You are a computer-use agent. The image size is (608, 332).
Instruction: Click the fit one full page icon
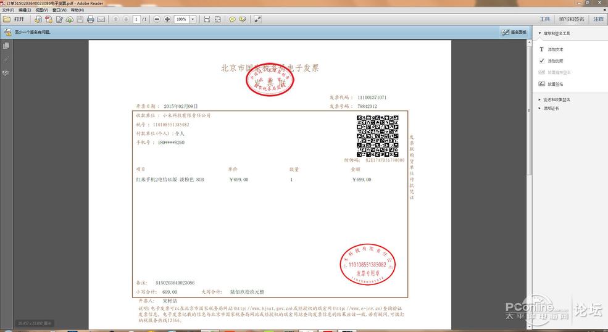point(217,19)
